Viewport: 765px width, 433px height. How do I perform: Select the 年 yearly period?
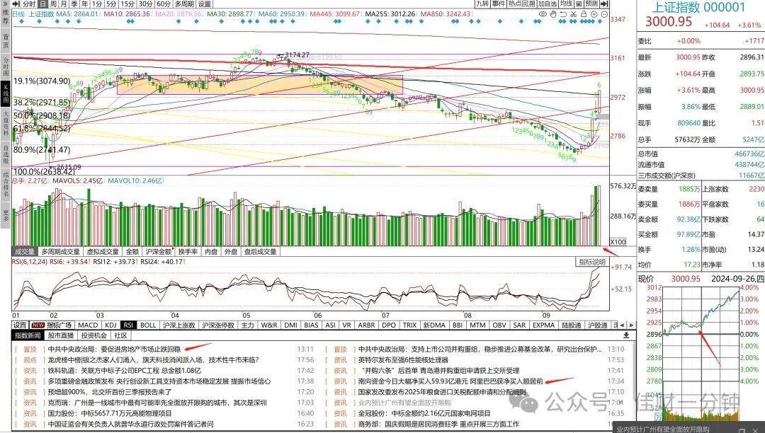coord(84,4)
